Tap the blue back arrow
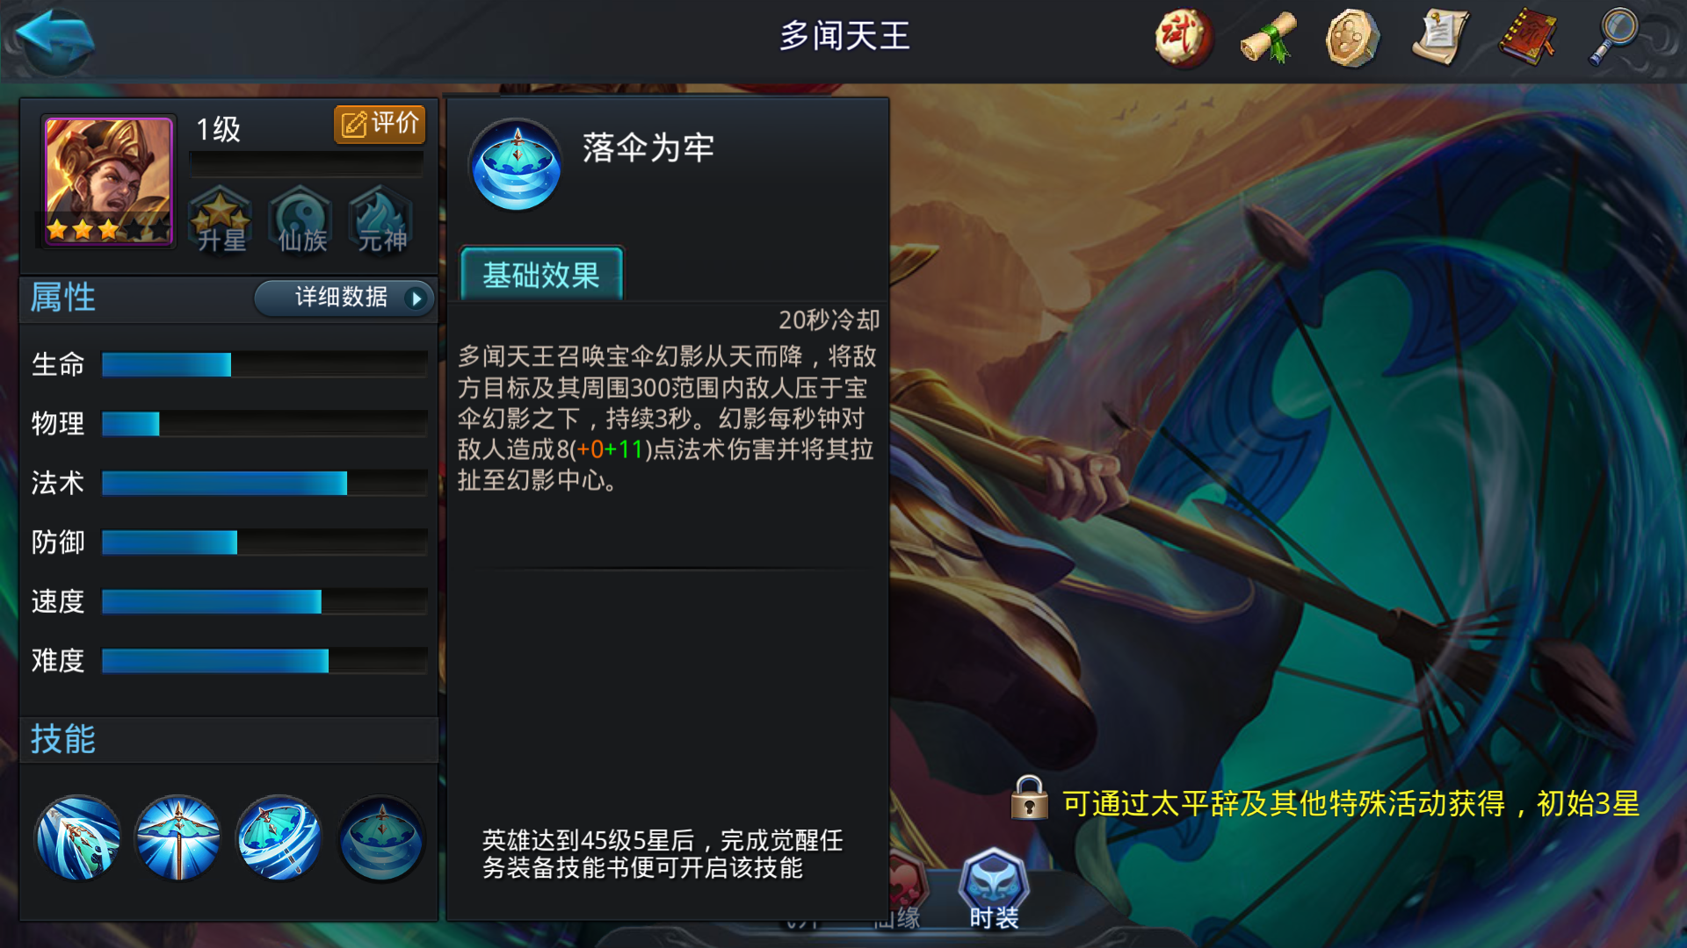This screenshot has width=1687, height=948. pos(54,39)
